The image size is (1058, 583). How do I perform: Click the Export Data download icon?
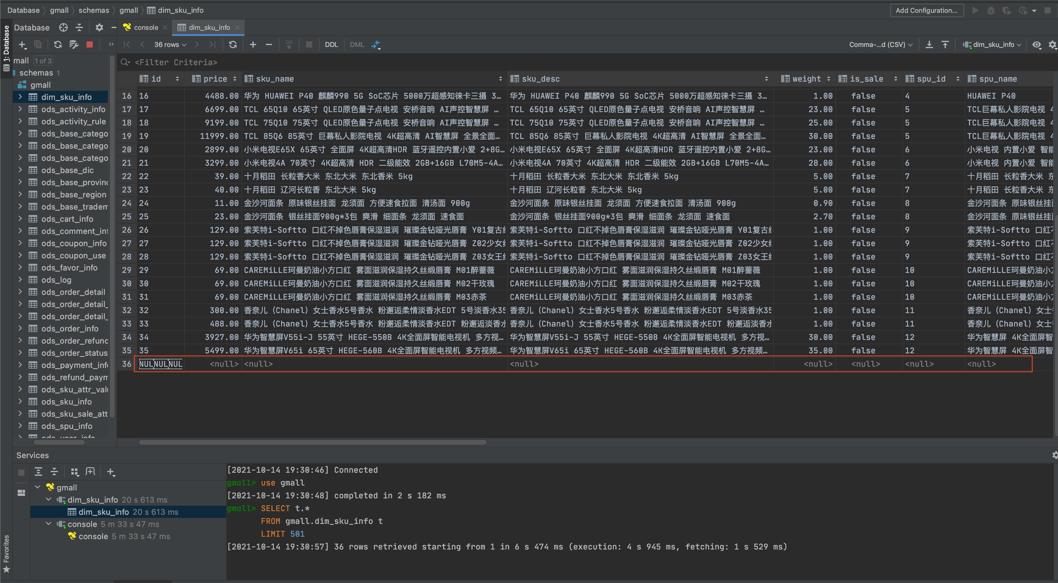(x=929, y=44)
